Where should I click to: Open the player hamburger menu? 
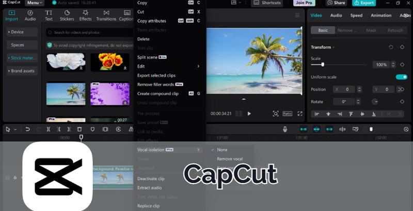297,16
